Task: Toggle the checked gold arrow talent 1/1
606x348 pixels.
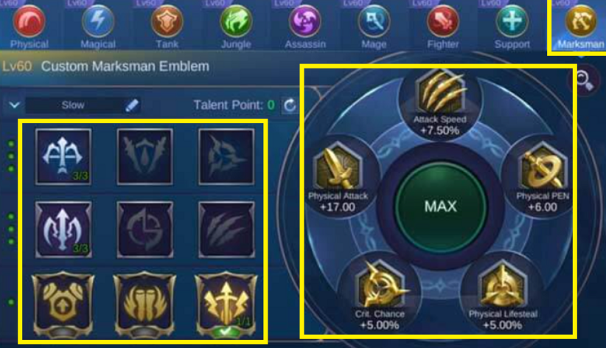Action: [226, 304]
